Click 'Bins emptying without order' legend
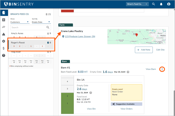Image resolution: width=175 pixels, height=116 pixels. coord(21,66)
